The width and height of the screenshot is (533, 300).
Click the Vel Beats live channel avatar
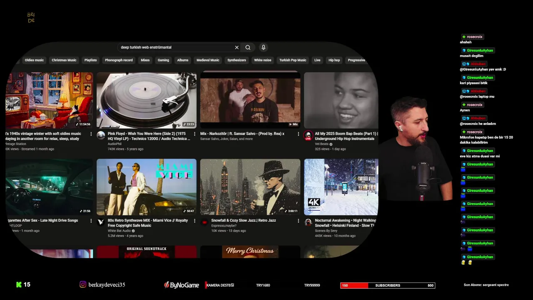coord(308,135)
